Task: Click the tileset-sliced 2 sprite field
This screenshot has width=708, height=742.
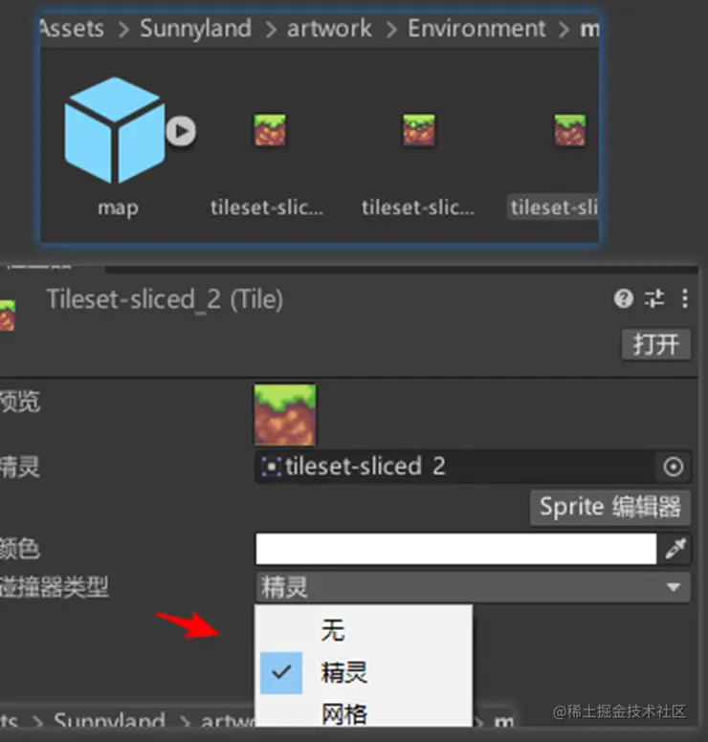Action: pyautogui.click(x=455, y=467)
